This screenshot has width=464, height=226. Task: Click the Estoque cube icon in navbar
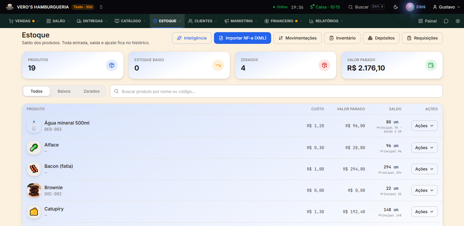pos(155,21)
